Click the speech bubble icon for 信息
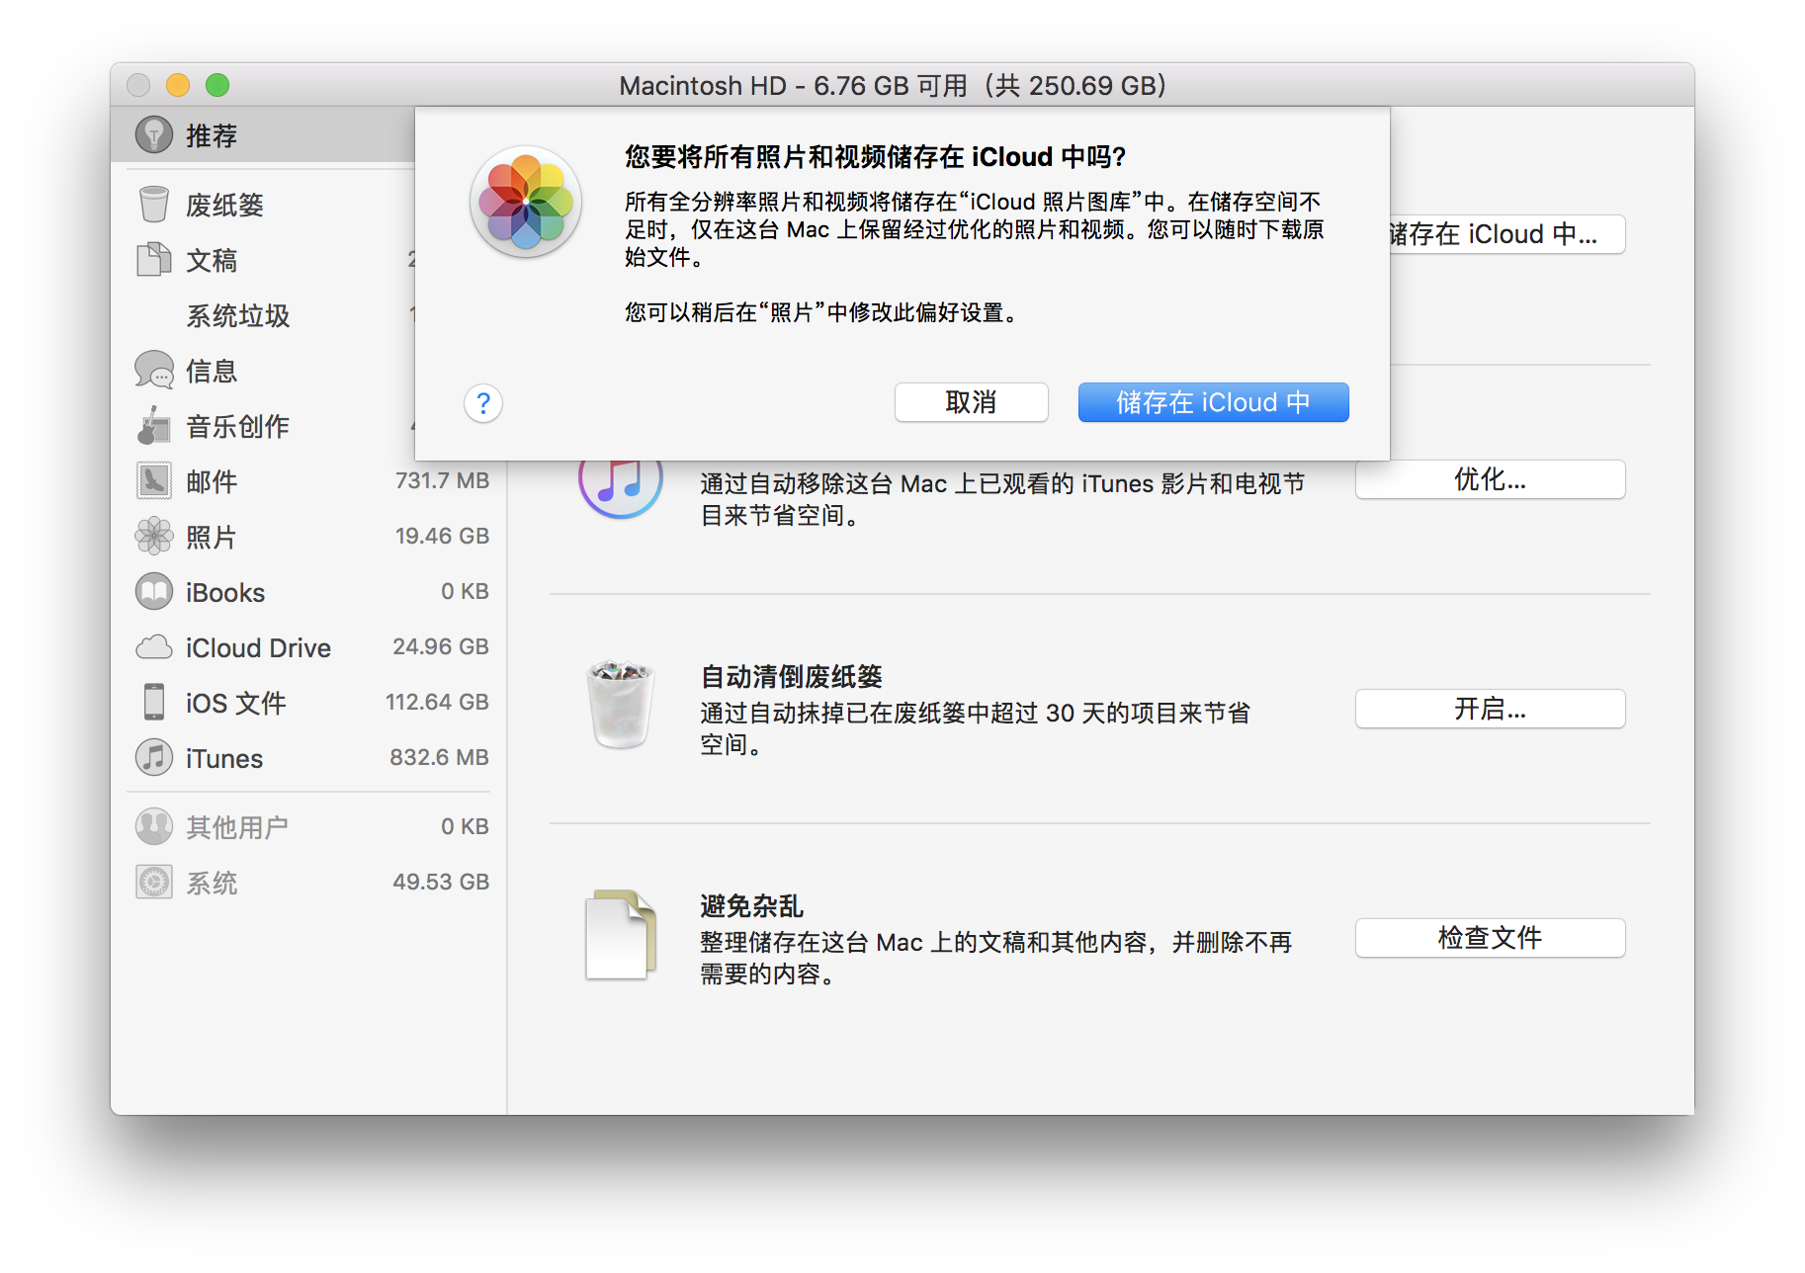Viewport: 1805px width, 1273px height. point(153,370)
